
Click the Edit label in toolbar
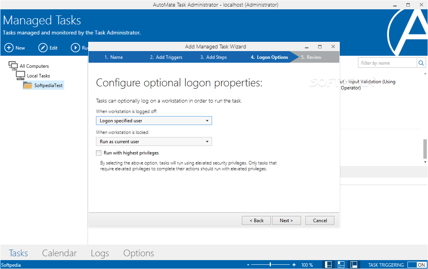(x=53, y=48)
